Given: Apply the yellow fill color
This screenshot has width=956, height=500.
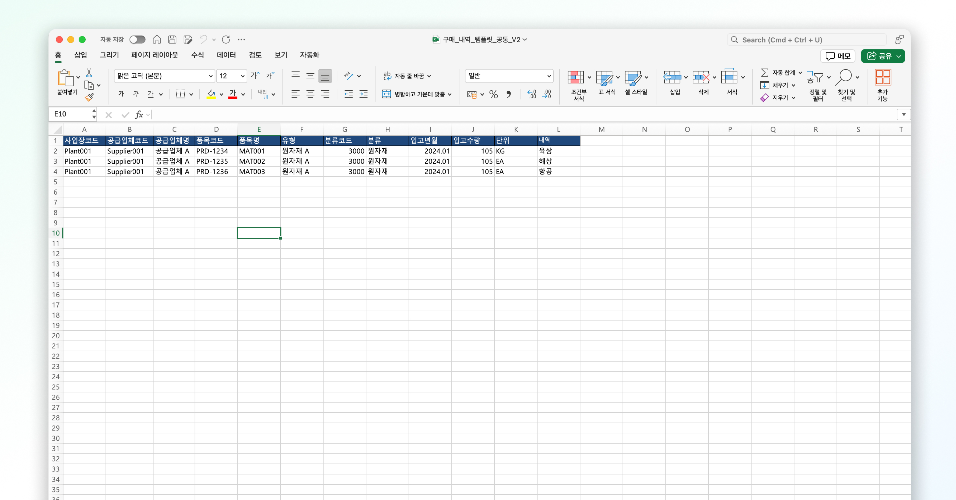Looking at the screenshot, I should pos(211,94).
